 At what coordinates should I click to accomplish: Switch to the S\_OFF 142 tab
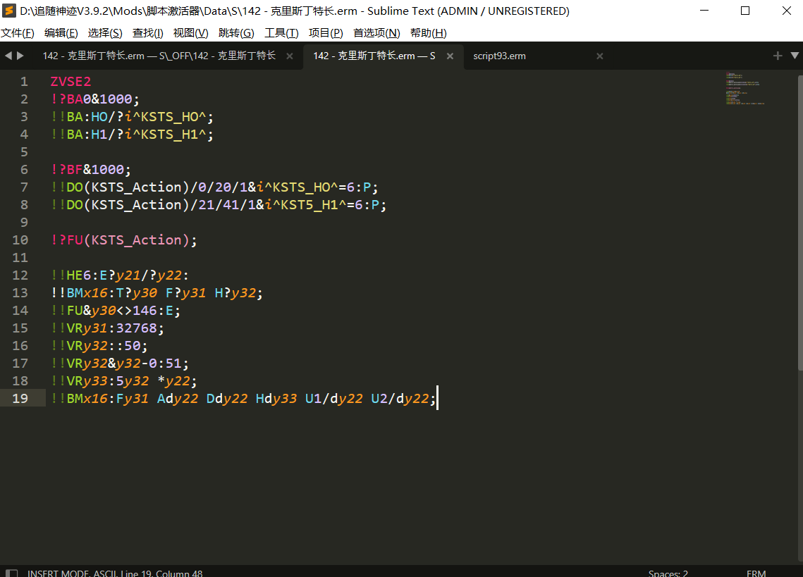pyautogui.click(x=159, y=56)
